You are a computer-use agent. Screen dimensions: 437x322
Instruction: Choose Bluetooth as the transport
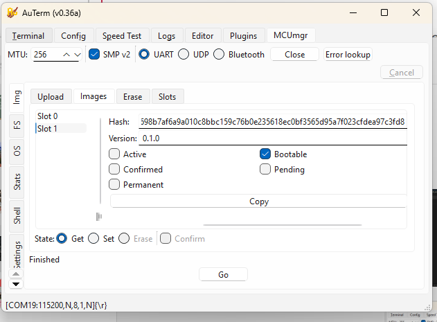(x=219, y=55)
